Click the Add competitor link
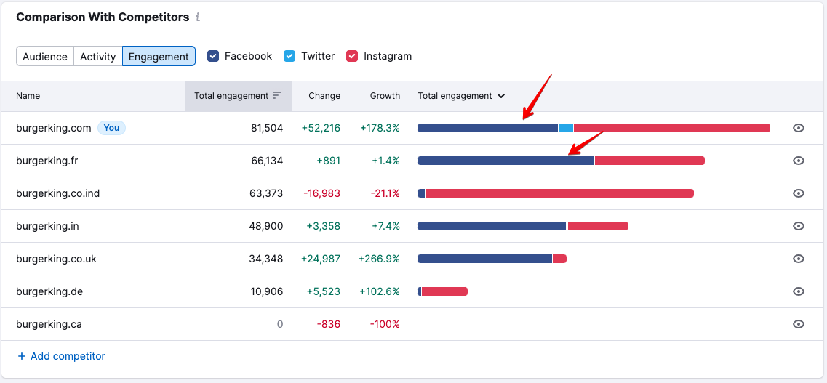 click(x=61, y=356)
